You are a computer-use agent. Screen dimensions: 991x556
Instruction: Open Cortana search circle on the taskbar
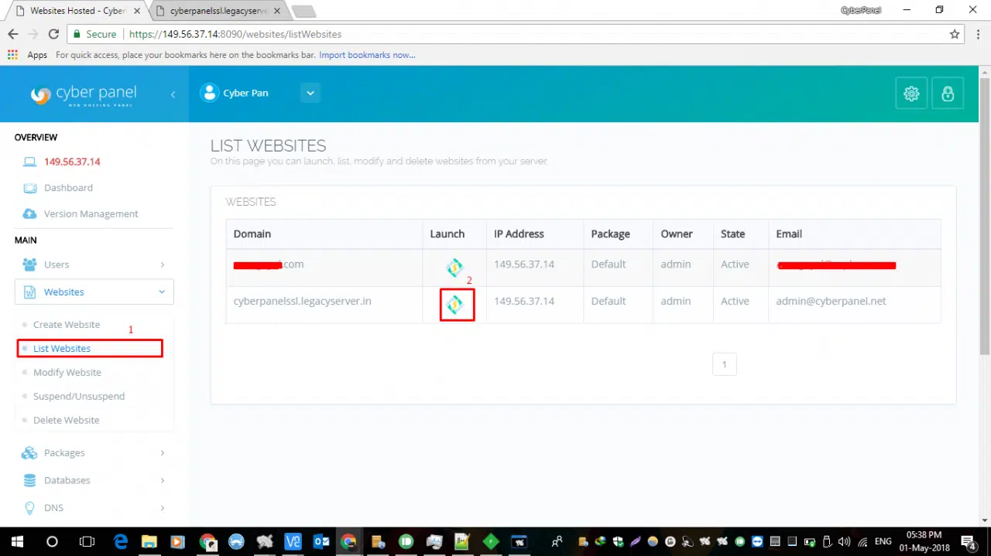click(53, 541)
